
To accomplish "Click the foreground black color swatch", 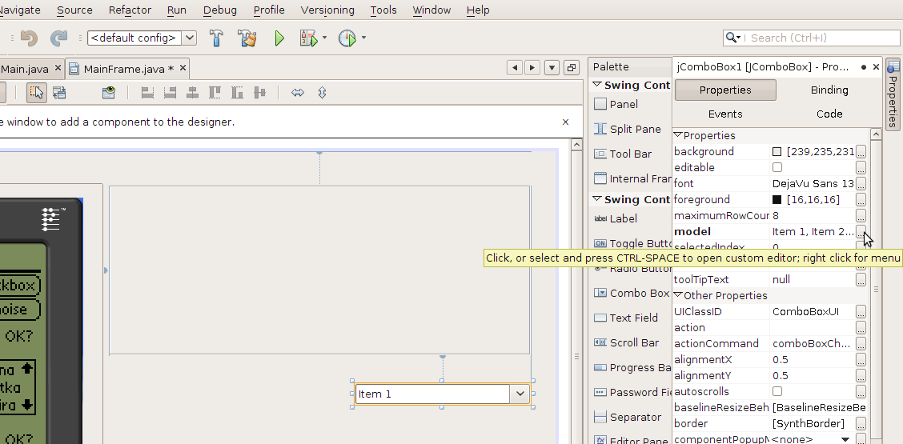I will tap(777, 199).
